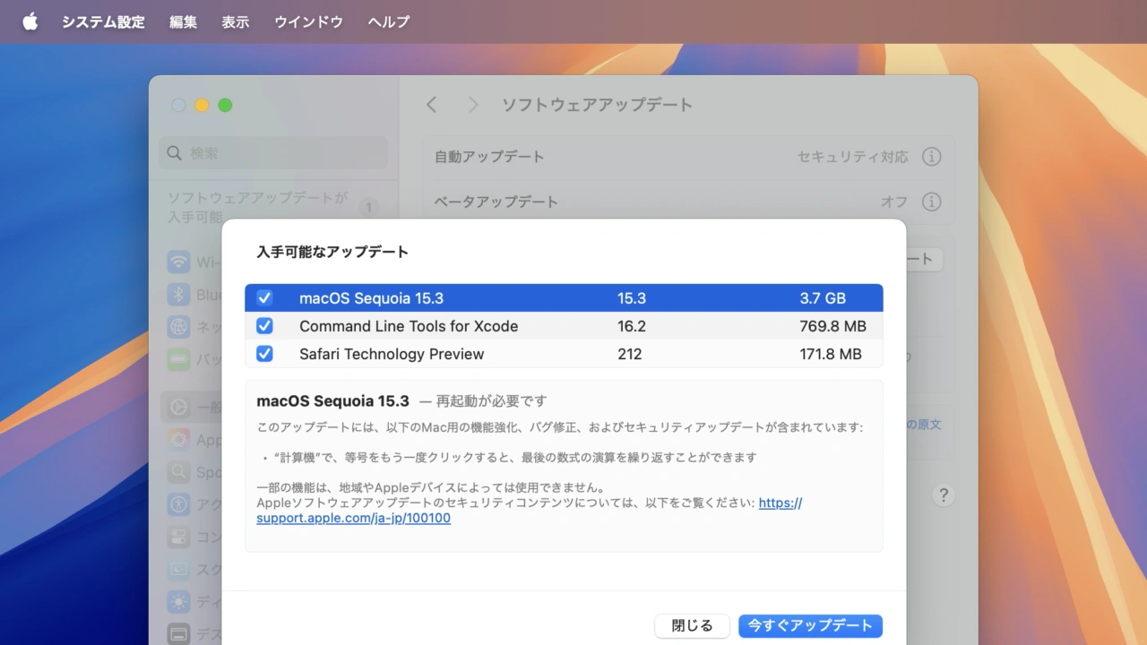Open the network globe icon in sidebar

(178, 327)
